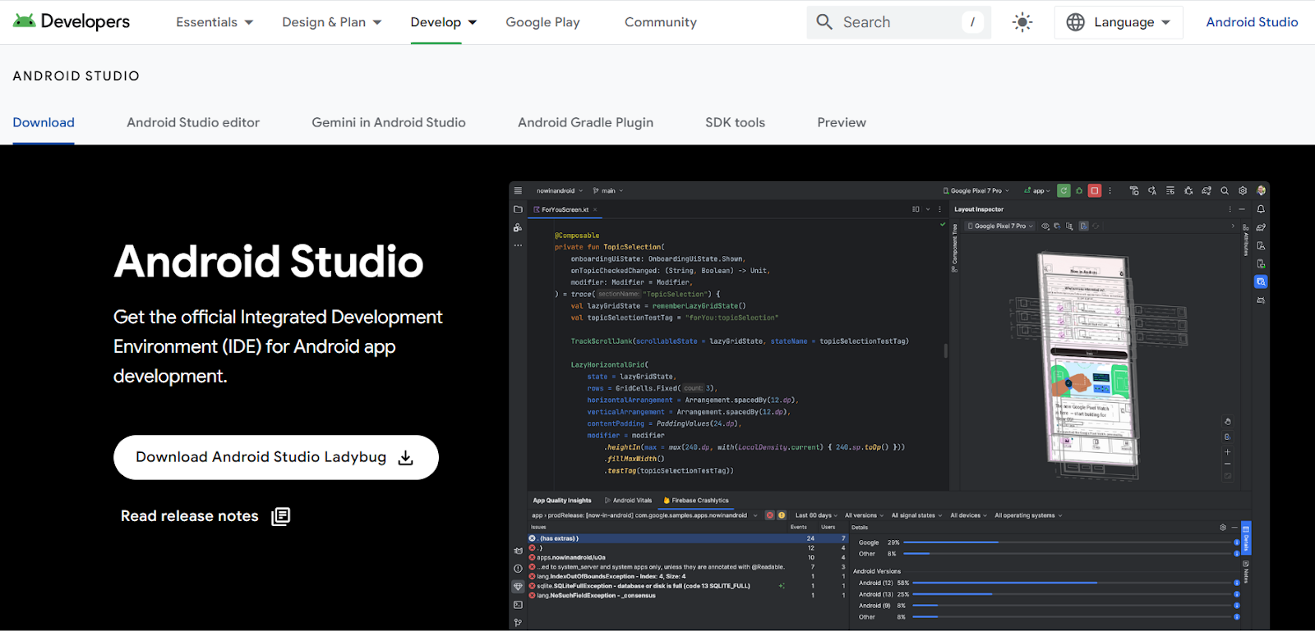Toggle the eye view options in Layout Inspector
The width and height of the screenshot is (1315, 636).
[x=1045, y=226]
